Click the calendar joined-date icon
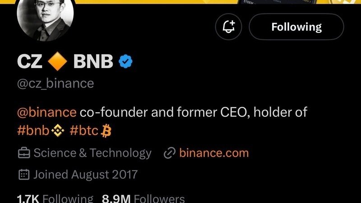361x203 pixels. tap(23, 174)
